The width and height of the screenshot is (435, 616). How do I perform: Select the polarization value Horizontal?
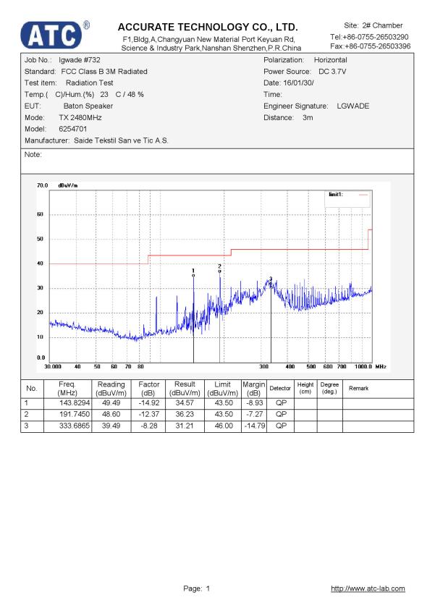(331, 59)
